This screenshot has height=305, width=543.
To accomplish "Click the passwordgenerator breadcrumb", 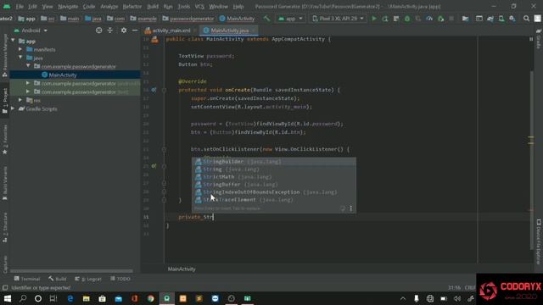I will click(188, 19).
